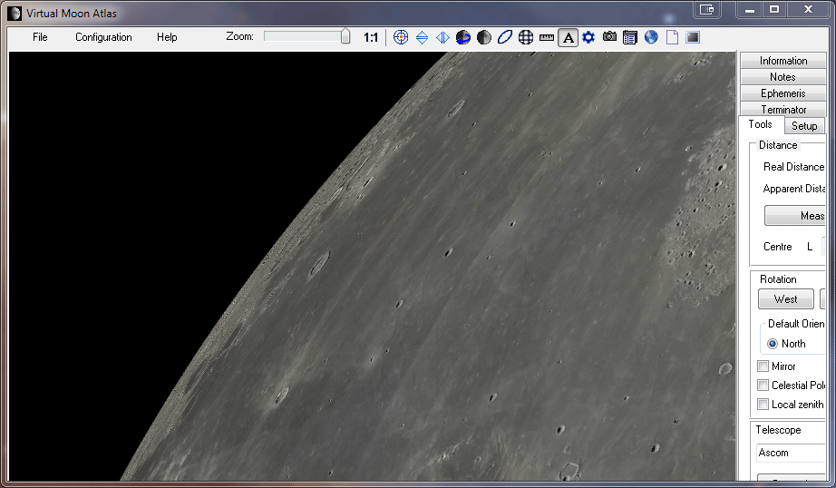Open settings with the blue gear icon
This screenshot has width=836, height=488.
tap(588, 37)
